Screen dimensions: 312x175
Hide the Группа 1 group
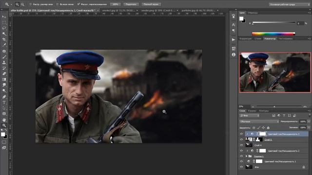[x=241, y=156]
